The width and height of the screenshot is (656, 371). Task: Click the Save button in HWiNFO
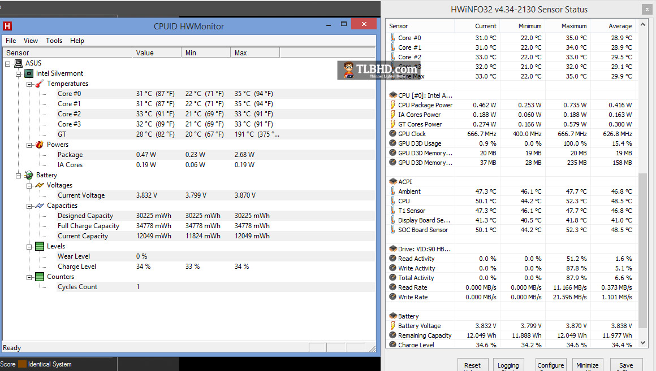[626, 365]
